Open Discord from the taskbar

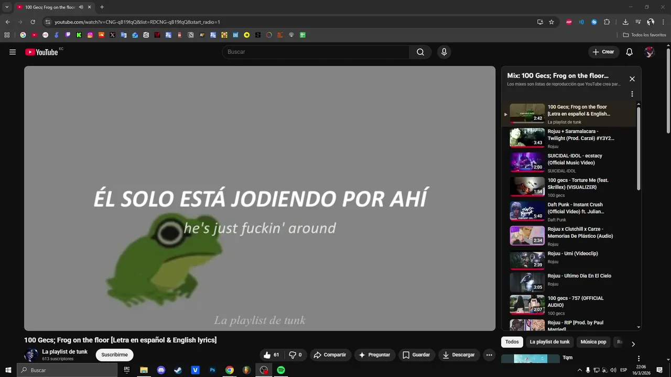click(x=161, y=370)
